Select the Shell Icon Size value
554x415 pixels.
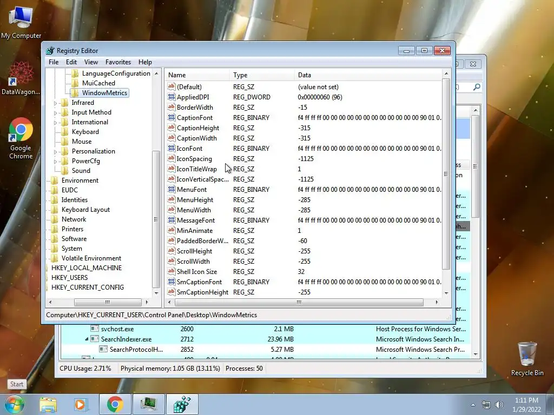pos(197,271)
